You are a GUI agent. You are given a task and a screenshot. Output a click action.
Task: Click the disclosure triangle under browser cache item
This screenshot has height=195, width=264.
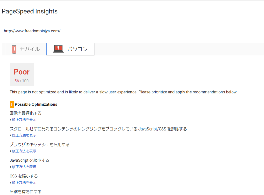[x=11, y=151]
